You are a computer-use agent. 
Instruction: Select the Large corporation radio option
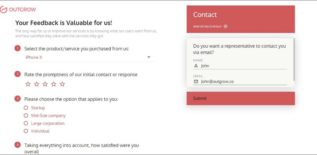pos(26,123)
